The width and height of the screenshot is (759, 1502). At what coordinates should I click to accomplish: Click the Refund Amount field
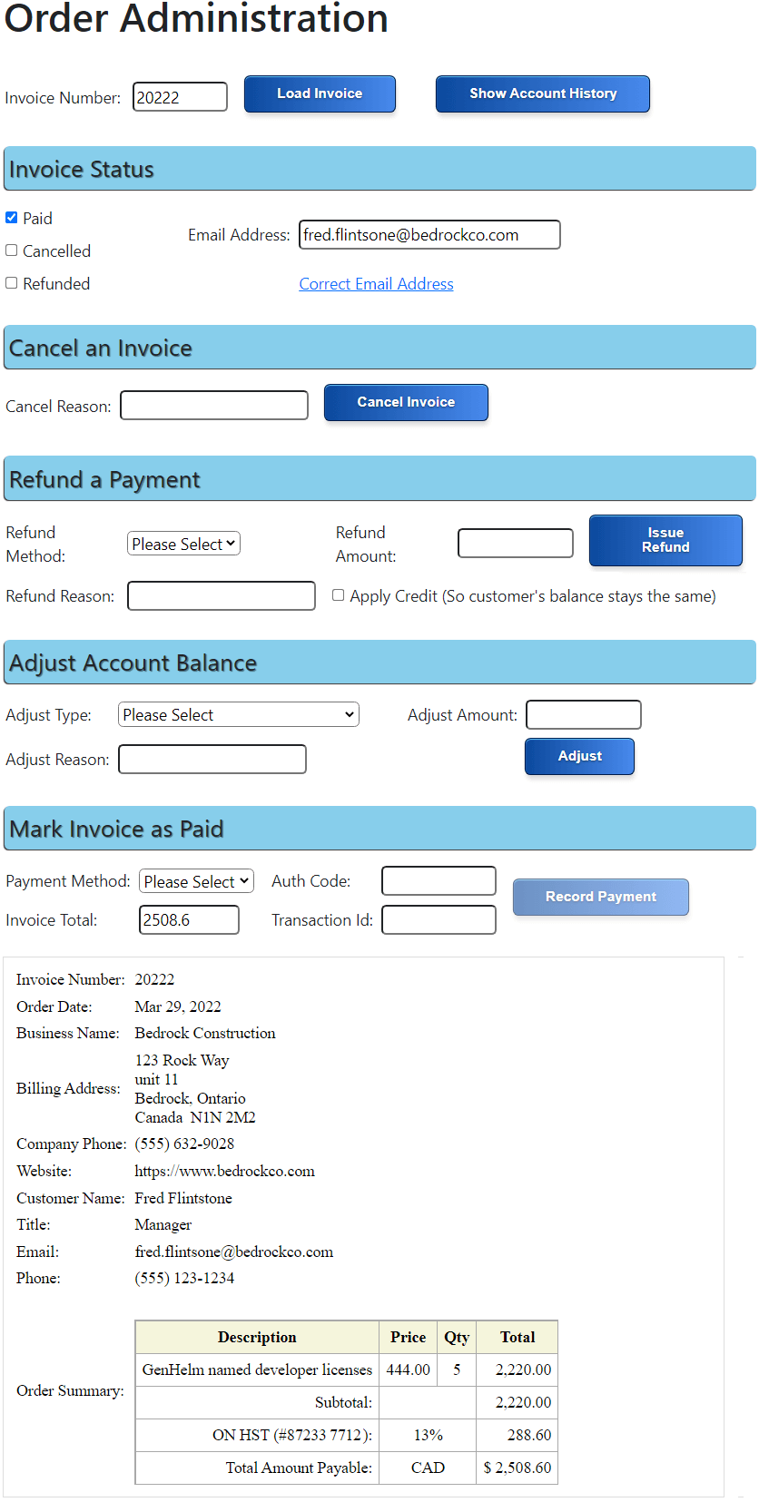(x=515, y=544)
